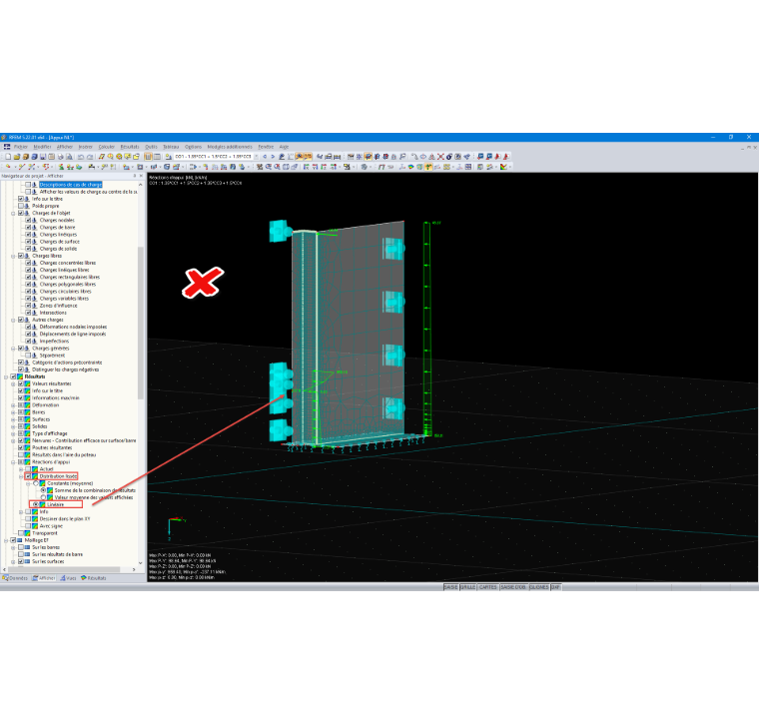Click the previous load case arrow

point(265,157)
